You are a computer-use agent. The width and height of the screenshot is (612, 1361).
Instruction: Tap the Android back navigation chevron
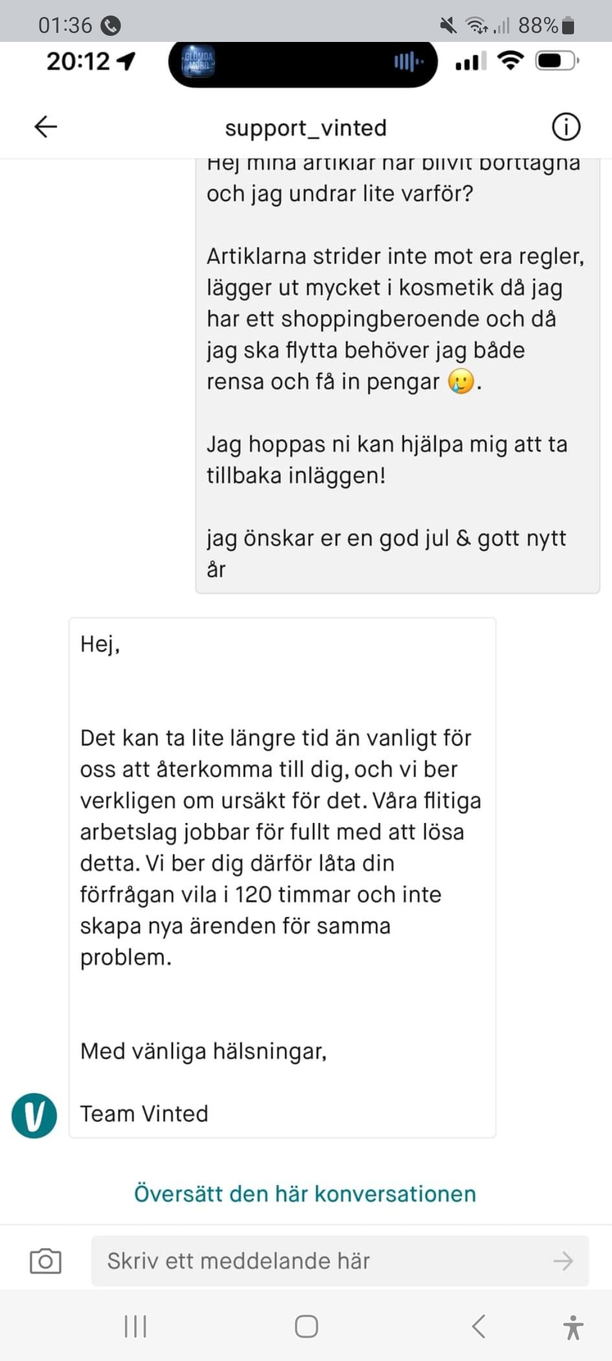tap(478, 1326)
